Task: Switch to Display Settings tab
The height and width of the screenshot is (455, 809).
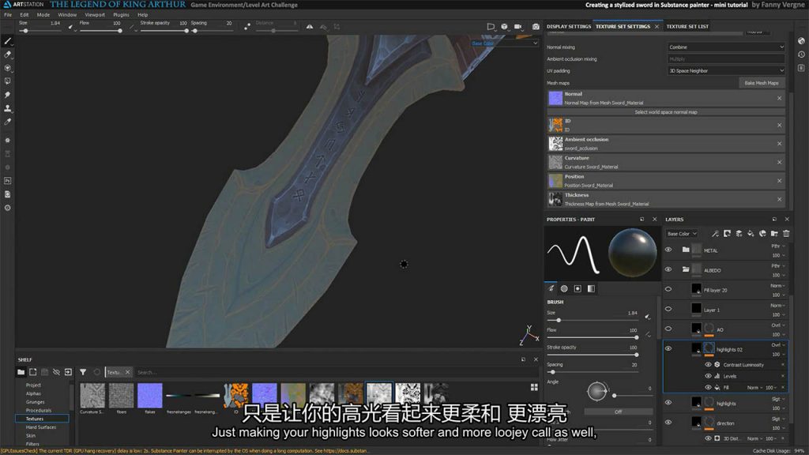Action: tap(569, 26)
